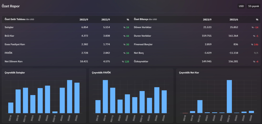Screen dimensions: 262x124
Task: Click the Çeyreklik Satışlar chart title
Action: coord(15,73)
